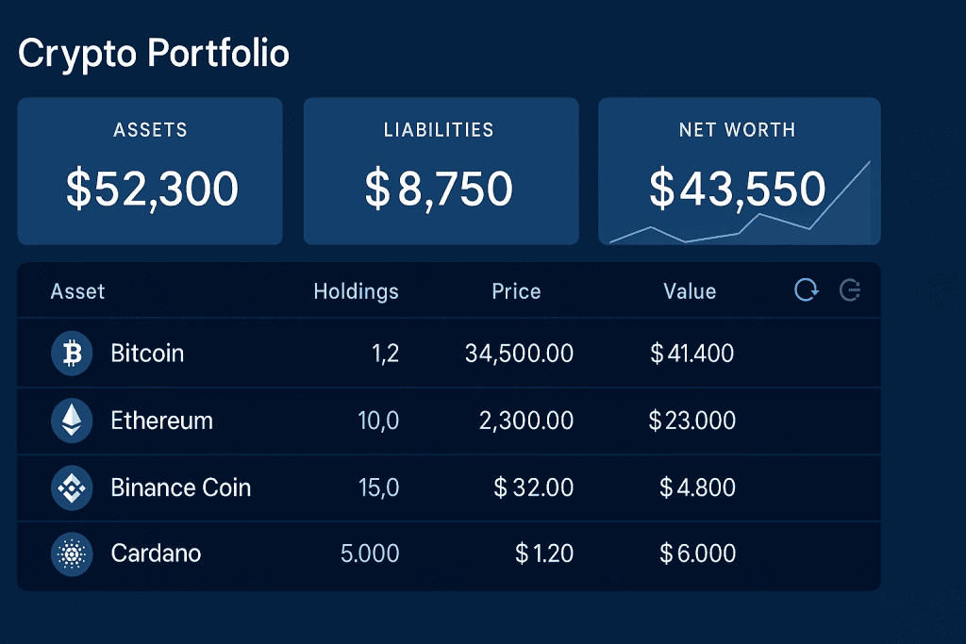Image resolution: width=966 pixels, height=644 pixels.
Task: Open the LIABILITIES summary card
Action: click(x=441, y=170)
